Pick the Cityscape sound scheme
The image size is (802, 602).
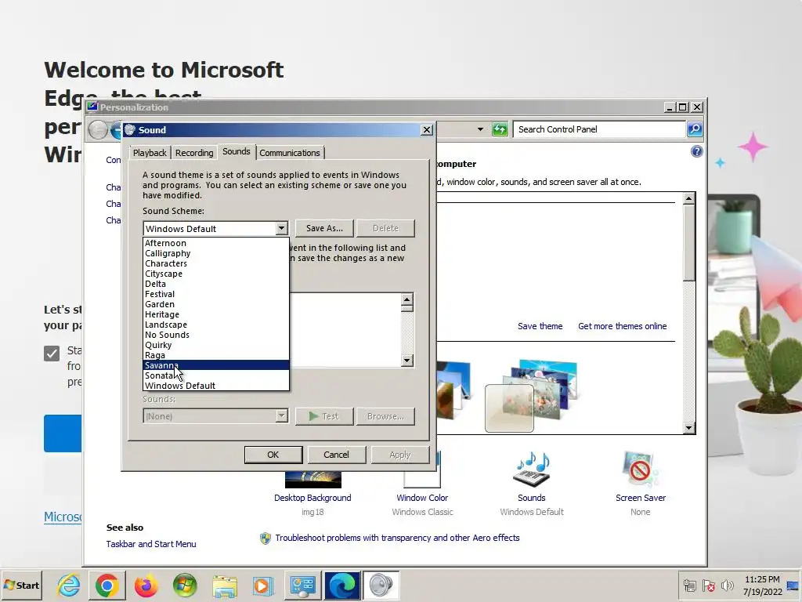click(216, 274)
